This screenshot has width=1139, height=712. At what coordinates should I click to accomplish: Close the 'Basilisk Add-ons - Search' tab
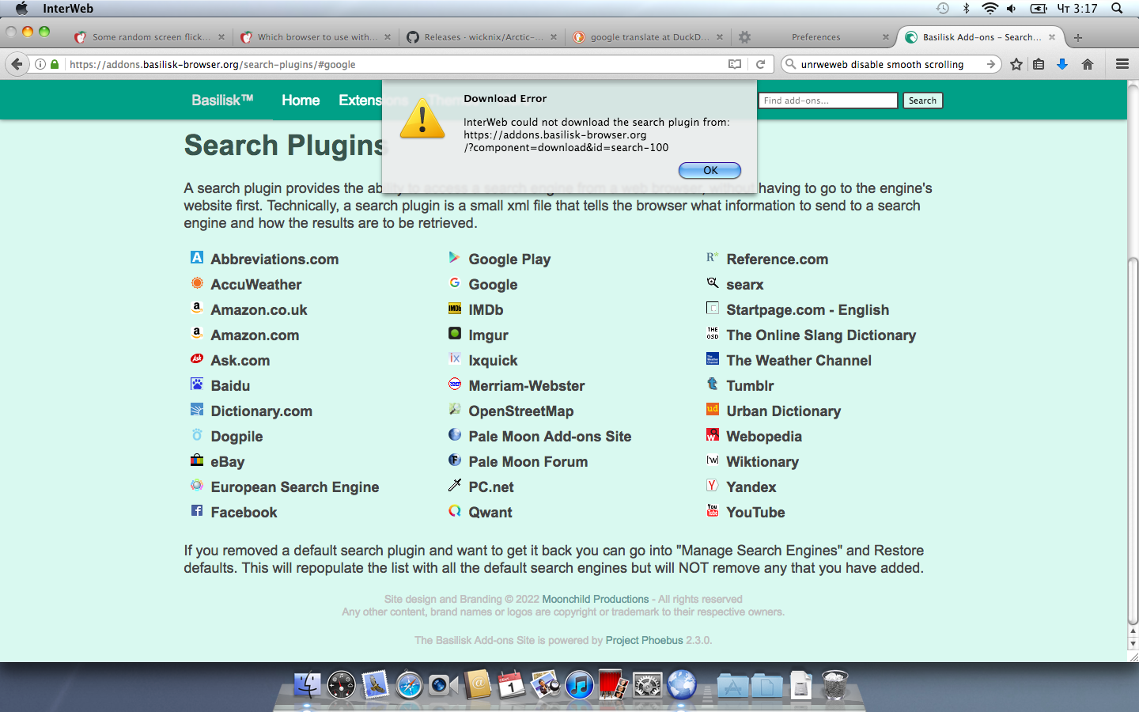[x=1052, y=37]
